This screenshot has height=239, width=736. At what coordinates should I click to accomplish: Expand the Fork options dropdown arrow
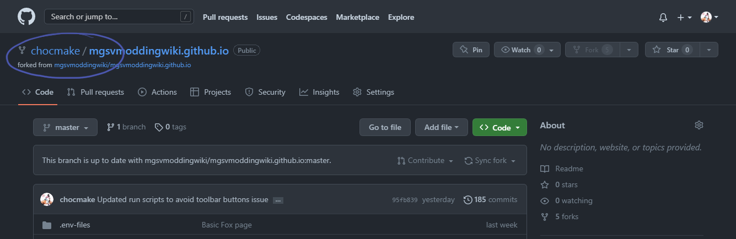pos(629,50)
